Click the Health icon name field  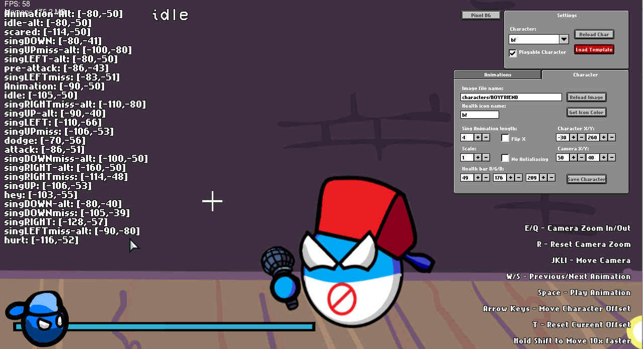(x=479, y=115)
